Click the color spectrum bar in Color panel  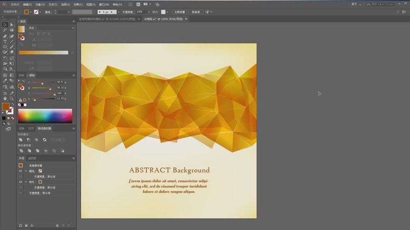tap(45, 116)
